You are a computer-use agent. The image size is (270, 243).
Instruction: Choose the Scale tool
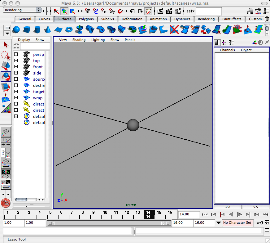[x=6, y=87]
